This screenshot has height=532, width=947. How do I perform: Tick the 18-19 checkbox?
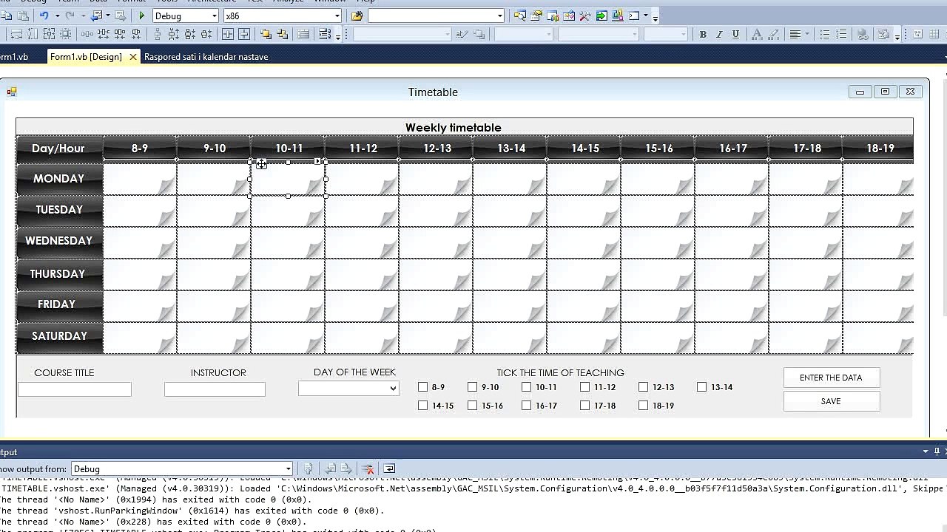tap(644, 405)
